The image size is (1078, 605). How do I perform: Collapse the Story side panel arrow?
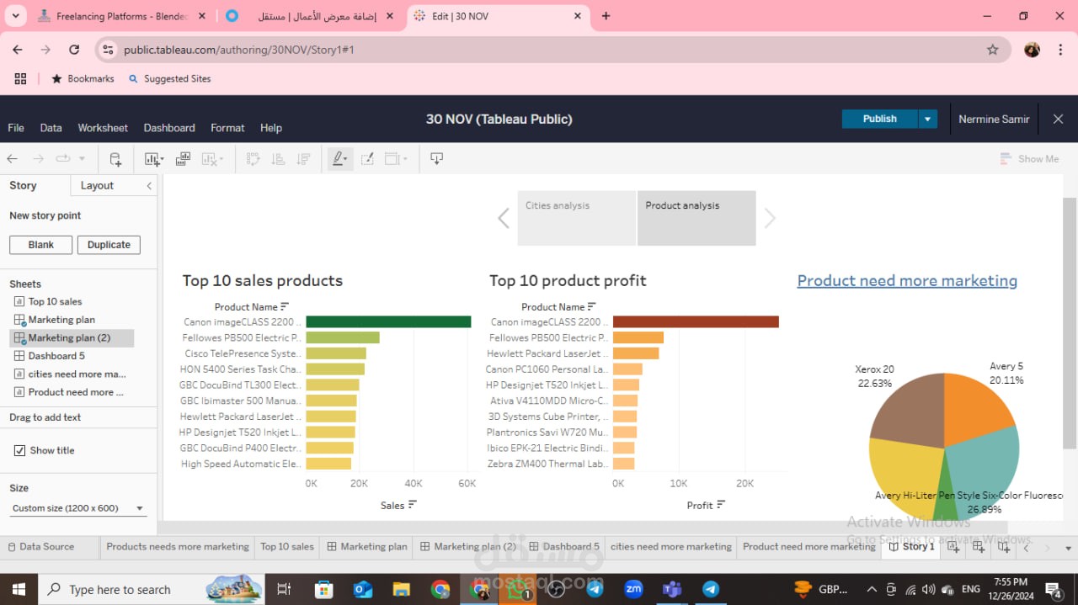pyautogui.click(x=149, y=186)
